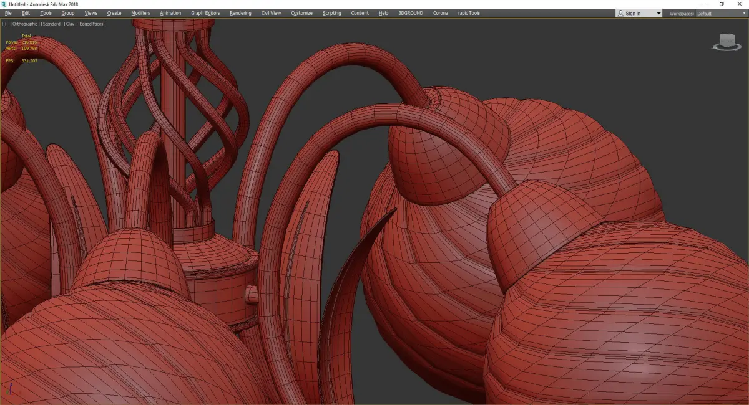Open the Edit menu
The width and height of the screenshot is (749, 405).
click(26, 13)
